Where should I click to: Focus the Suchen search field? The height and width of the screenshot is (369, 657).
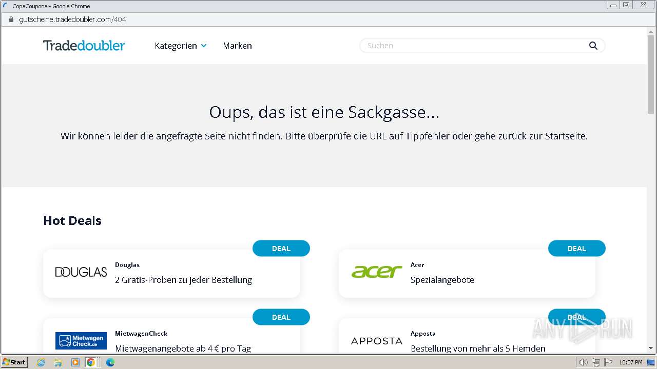pos(482,46)
